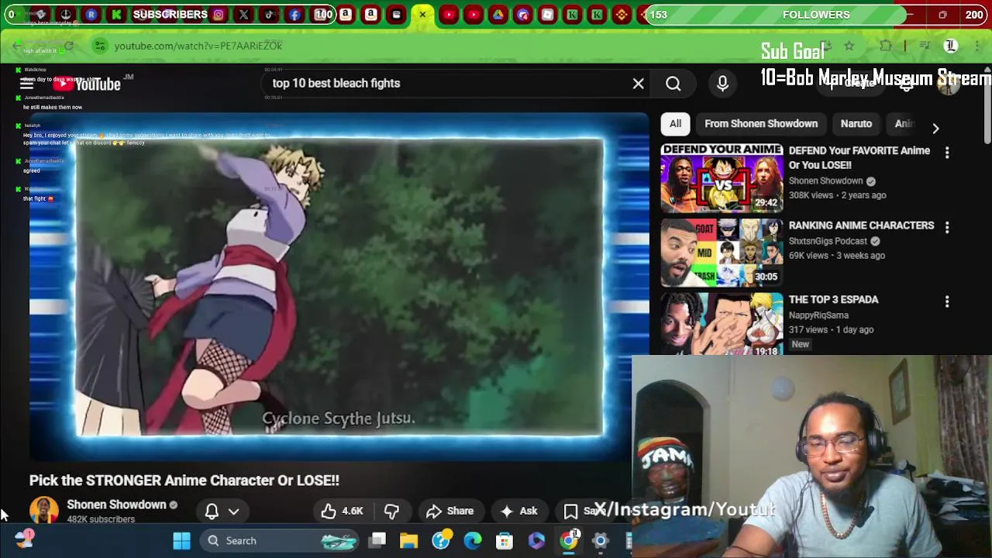This screenshot has height=558, width=992.
Task: Open the Windows Start menu
Action: (181, 540)
